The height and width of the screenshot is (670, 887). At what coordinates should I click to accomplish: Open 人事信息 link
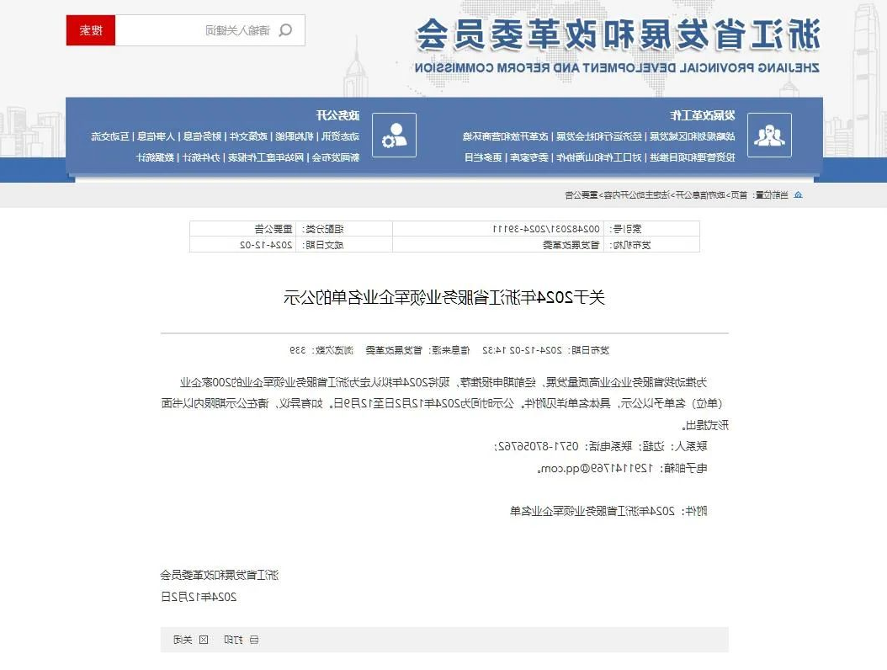point(157,136)
